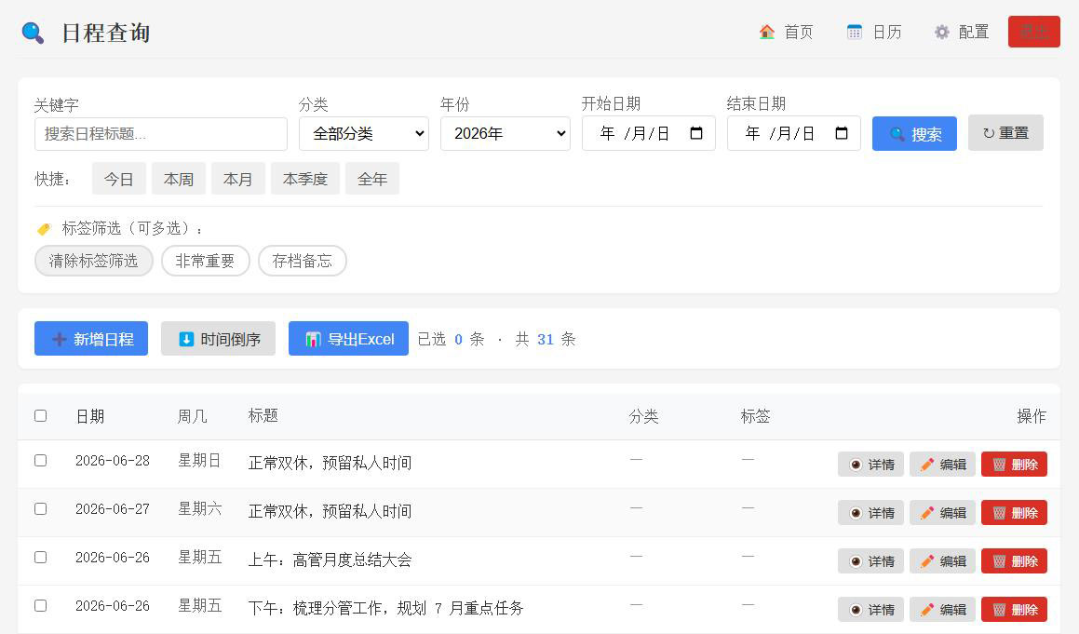This screenshot has height=634, width=1079.
Task: Toggle the 存档备忘 tag filter
Action: pyautogui.click(x=302, y=261)
